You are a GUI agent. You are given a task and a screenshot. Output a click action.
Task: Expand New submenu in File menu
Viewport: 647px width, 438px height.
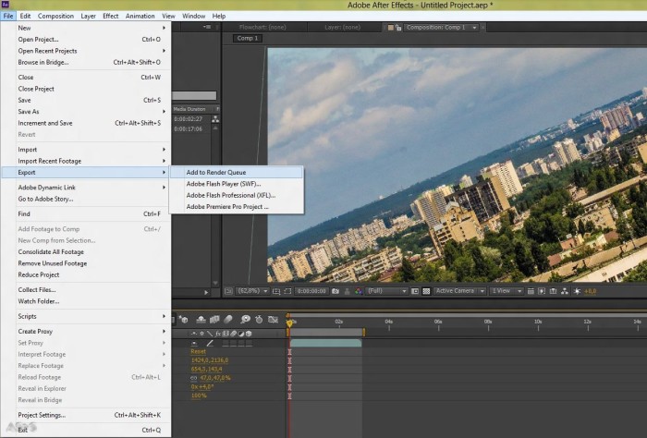[86, 28]
